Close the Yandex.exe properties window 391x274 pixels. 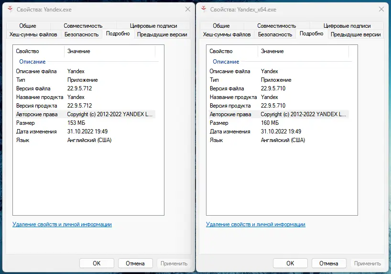[187, 9]
